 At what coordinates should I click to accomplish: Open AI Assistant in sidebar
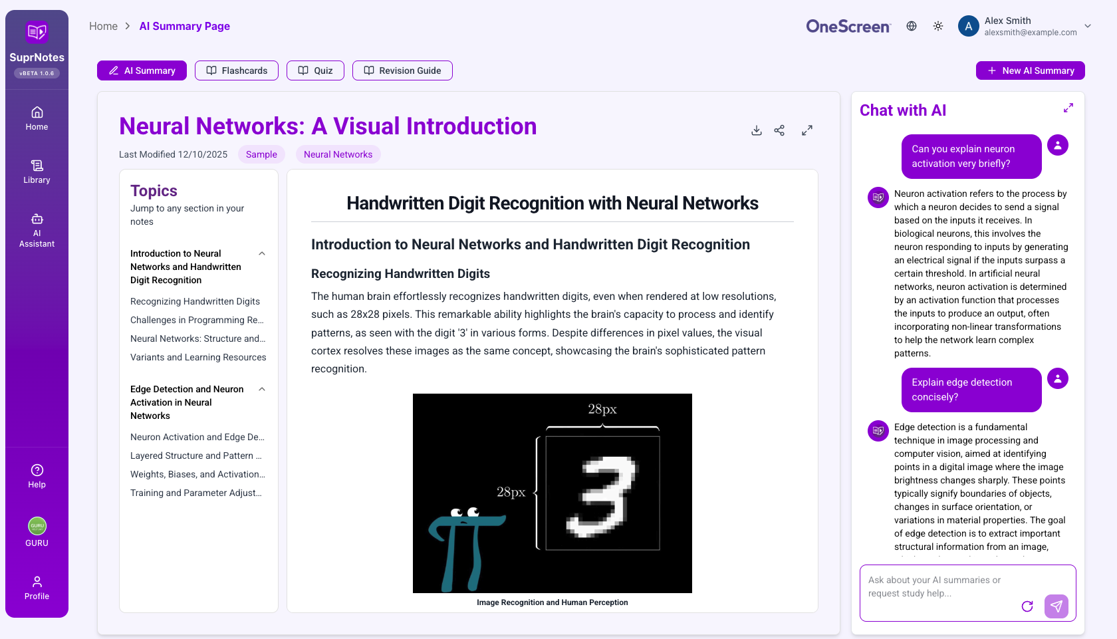(37, 231)
